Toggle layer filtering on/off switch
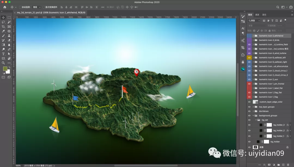This screenshot has width=294, height=167. point(285,20)
